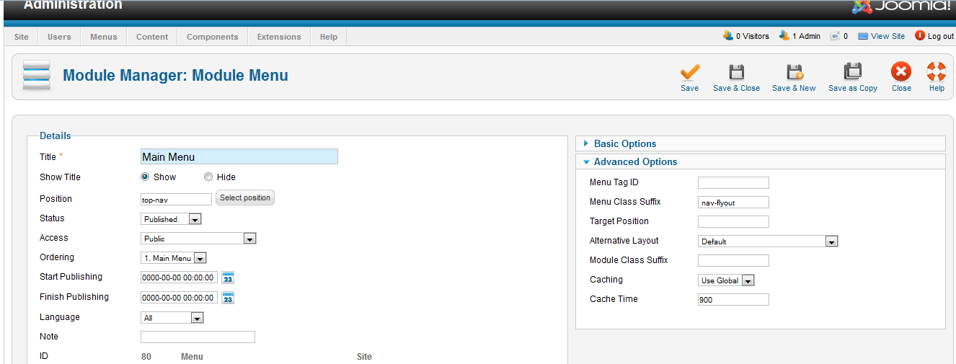This screenshot has width=956, height=364.
Task: Click the Save & Close toolbar icon
Action: [x=736, y=72]
